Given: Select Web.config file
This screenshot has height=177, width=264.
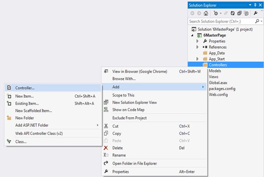Looking at the screenshot, I should [218, 95].
